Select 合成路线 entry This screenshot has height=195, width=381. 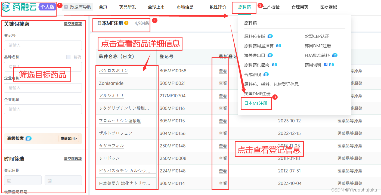tap(253, 74)
